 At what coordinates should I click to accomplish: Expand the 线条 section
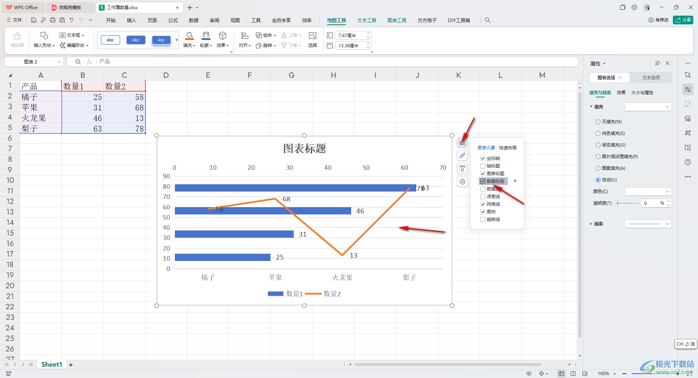coord(591,224)
